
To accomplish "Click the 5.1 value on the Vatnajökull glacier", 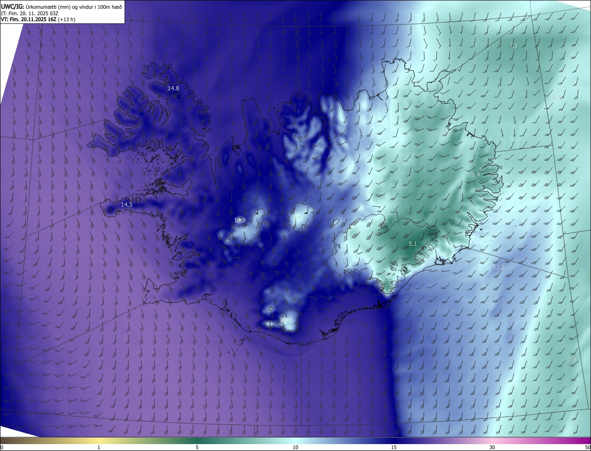I will (x=413, y=243).
